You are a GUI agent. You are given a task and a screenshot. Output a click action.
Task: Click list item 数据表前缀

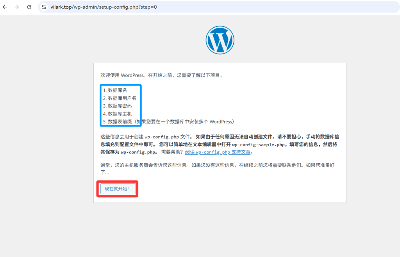pos(117,121)
